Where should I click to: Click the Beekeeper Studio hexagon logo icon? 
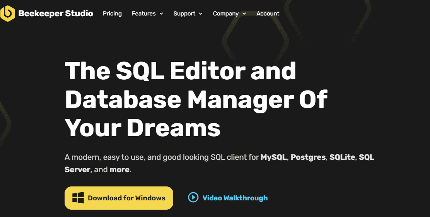point(7,14)
